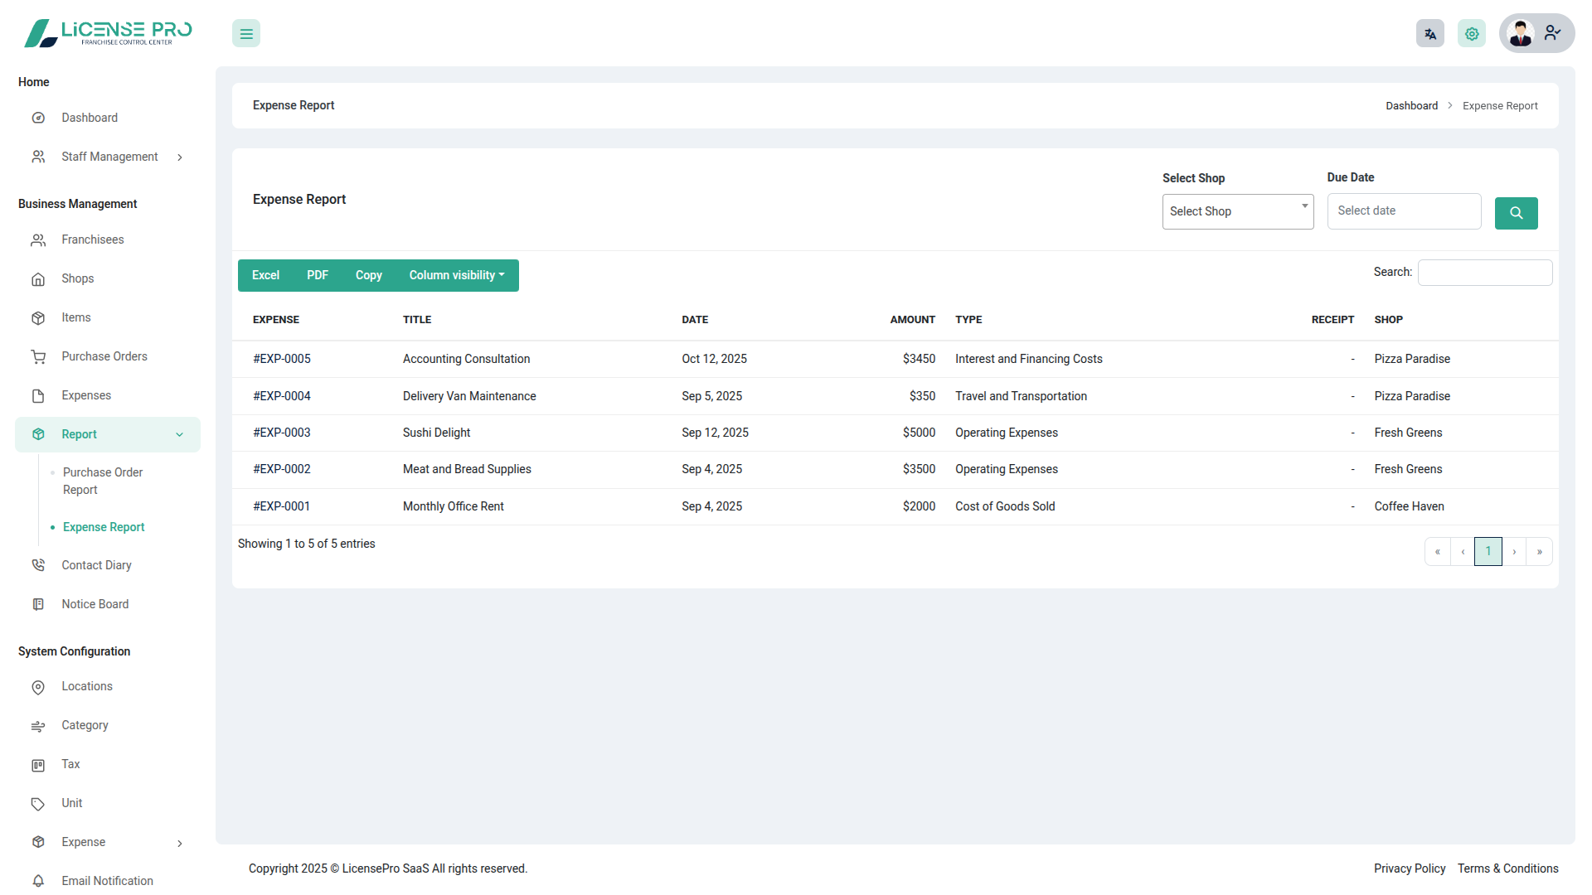1592x895 pixels.
Task: Open the Column visibility dropdown
Action: click(456, 276)
